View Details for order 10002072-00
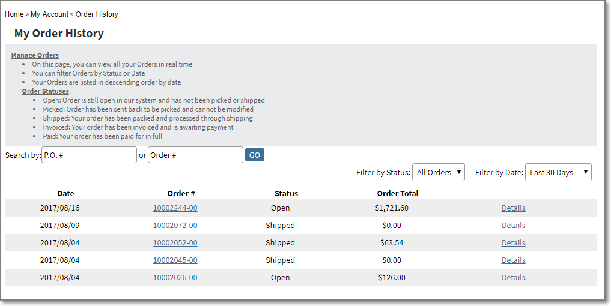 click(x=513, y=226)
